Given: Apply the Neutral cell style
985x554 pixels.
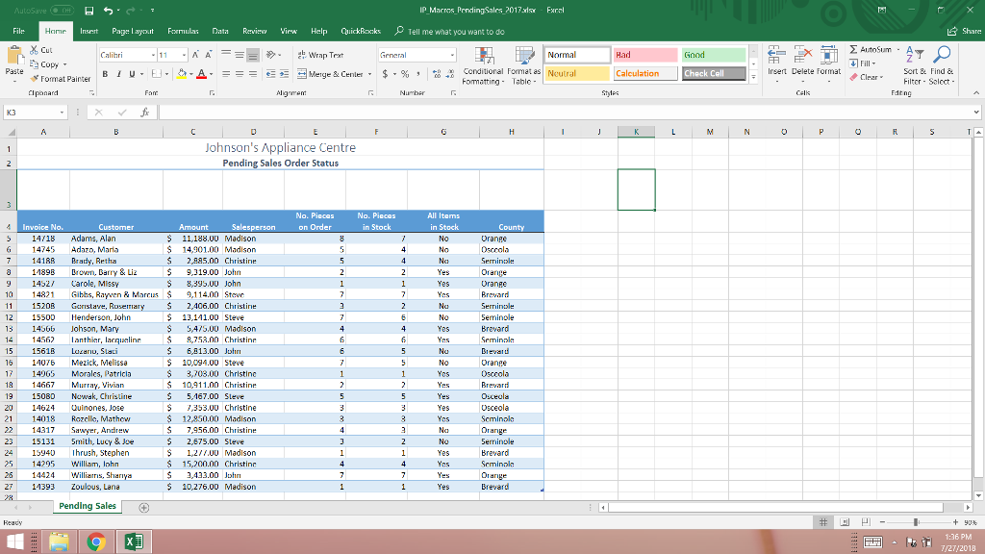Looking at the screenshot, I should click(x=577, y=73).
